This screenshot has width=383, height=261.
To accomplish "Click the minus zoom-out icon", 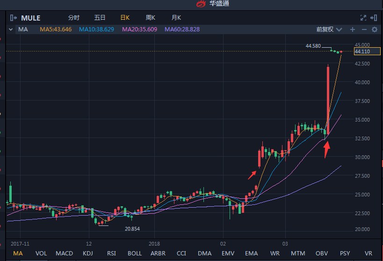I will point(363,29).
